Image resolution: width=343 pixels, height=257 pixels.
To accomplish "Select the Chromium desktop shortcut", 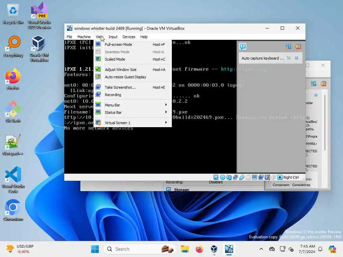I will coord(13,210).
